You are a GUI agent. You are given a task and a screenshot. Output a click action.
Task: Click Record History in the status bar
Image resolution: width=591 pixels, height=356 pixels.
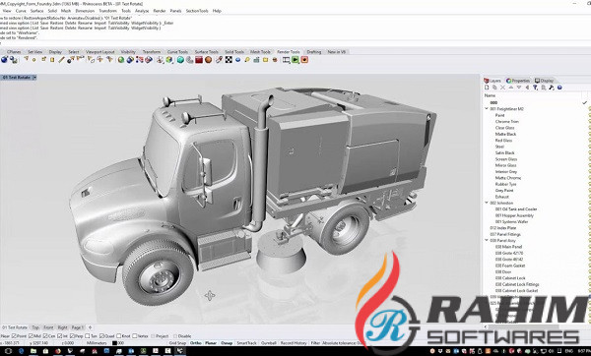click(x=294, y=343)
